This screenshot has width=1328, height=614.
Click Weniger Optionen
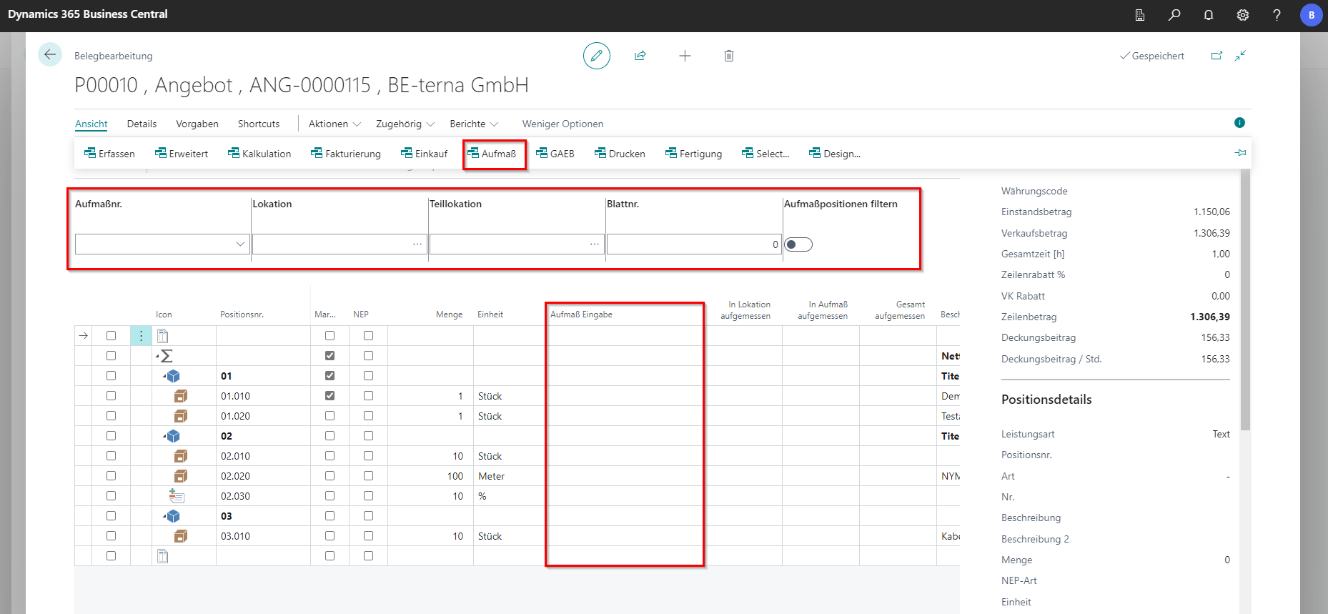point(563,124)
